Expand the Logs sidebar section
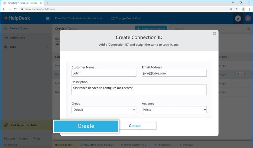253x148 pixels. (47, 47)
